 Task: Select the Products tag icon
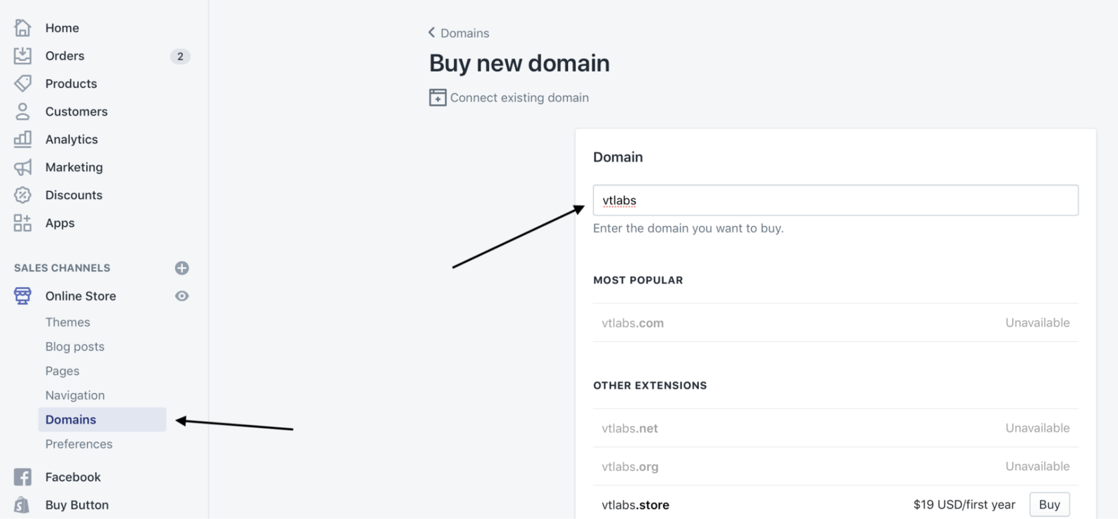[x=23, y=83]
